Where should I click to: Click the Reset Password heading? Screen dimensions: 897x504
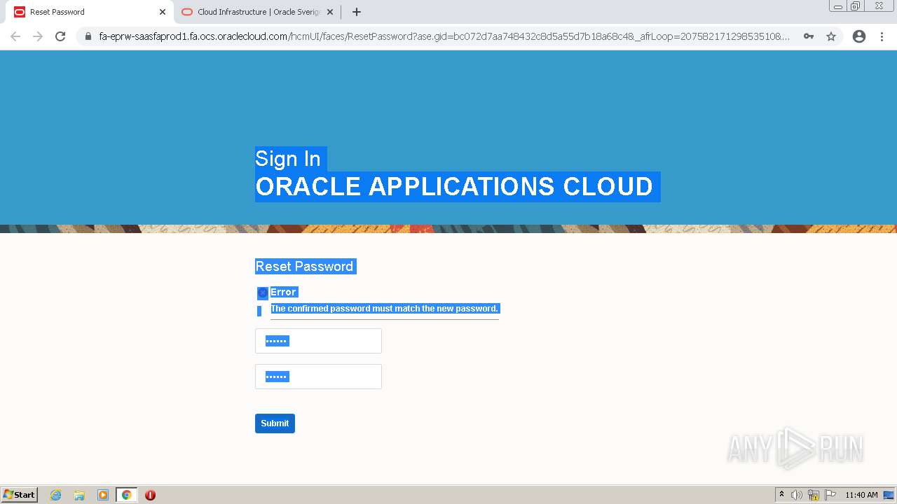pyautogui.click(x=305, y=266)
